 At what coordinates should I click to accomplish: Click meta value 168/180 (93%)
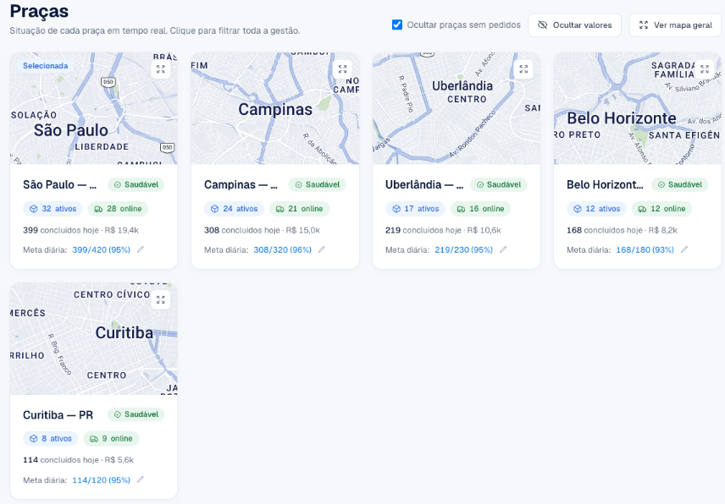tap(645, 249)
